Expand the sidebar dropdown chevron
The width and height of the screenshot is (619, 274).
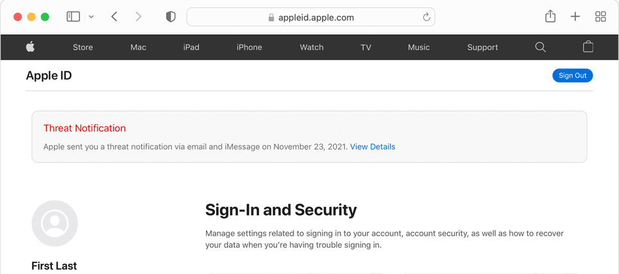click(x=91, y=17)
